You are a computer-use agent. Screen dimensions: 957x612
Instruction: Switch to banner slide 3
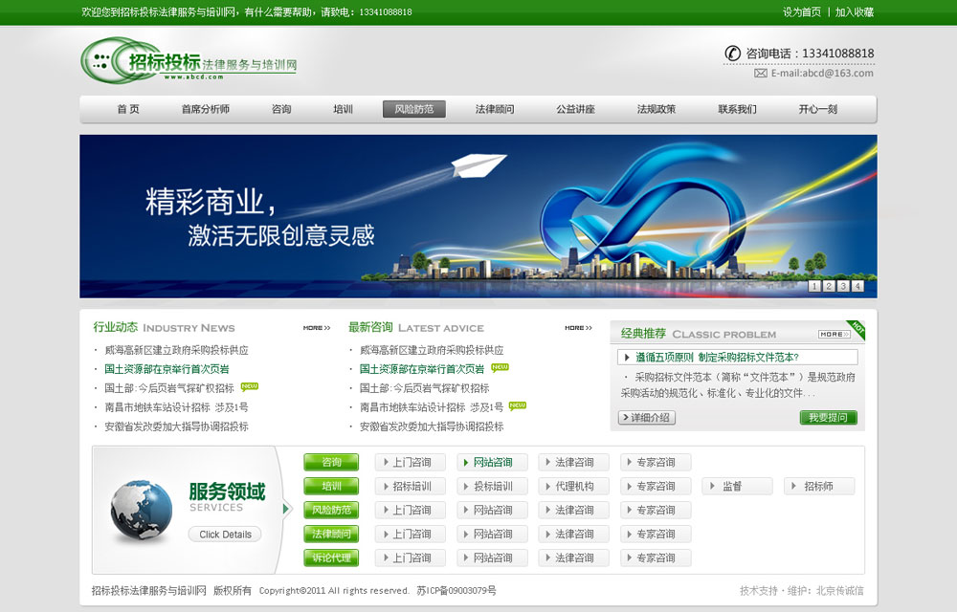(x=842, y=286)
